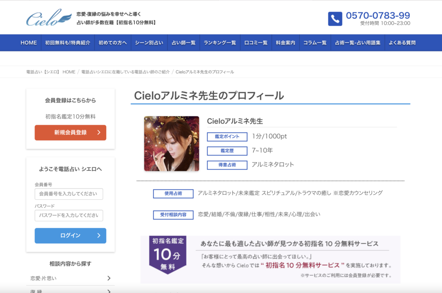Open 口コミ一覧 menu item
Image resolution: width=442 pixels, height=293 pixels.
point(256,43)
